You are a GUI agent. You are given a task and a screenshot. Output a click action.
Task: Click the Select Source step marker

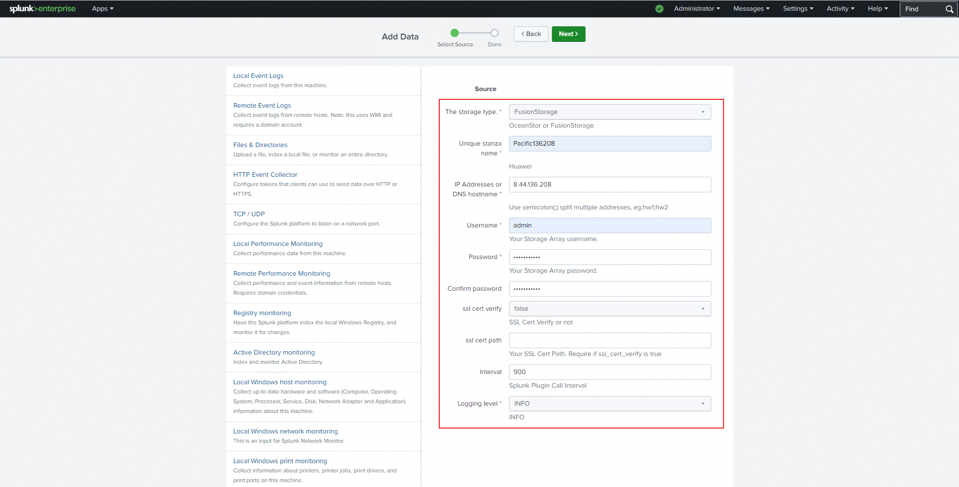click(455, 33)
